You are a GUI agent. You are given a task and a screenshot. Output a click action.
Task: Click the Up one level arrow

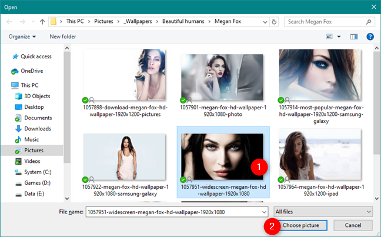(42, 22)
